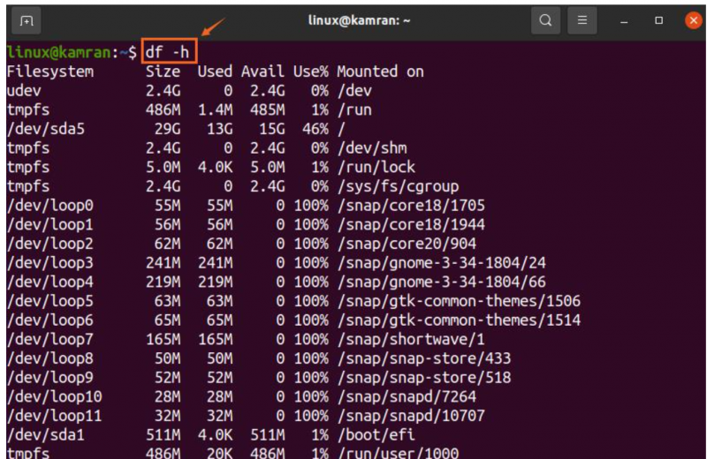This screenshot has width=707, height=459.
Task: Click the /run/lock mount point
Action: (376, 168)
